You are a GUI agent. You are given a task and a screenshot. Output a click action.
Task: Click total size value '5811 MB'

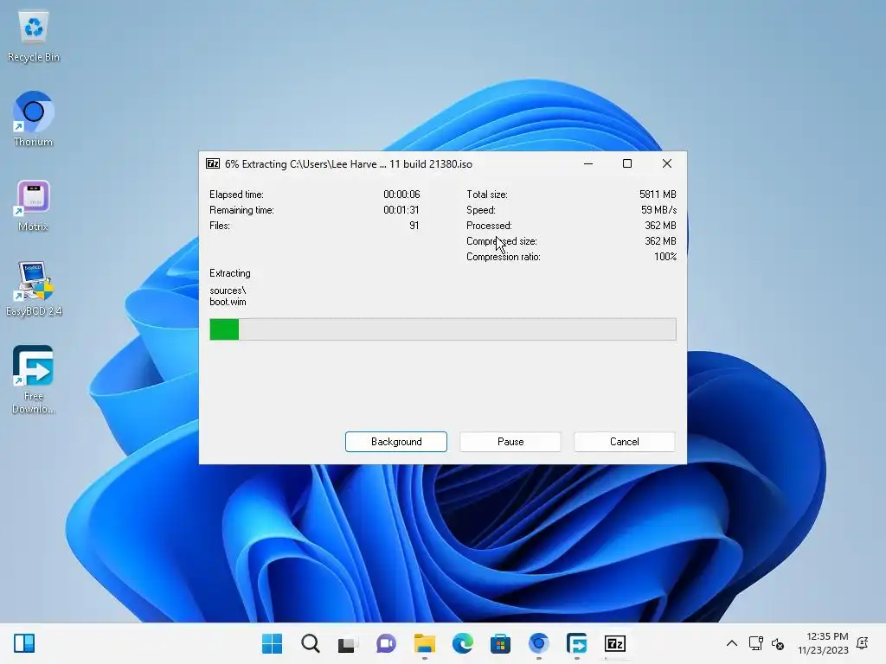pos(658,195)
